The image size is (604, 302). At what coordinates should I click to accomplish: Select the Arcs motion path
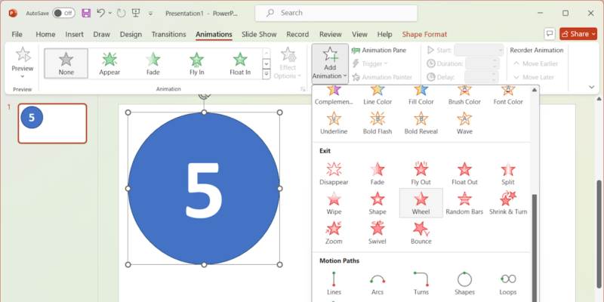click(377, 283)
